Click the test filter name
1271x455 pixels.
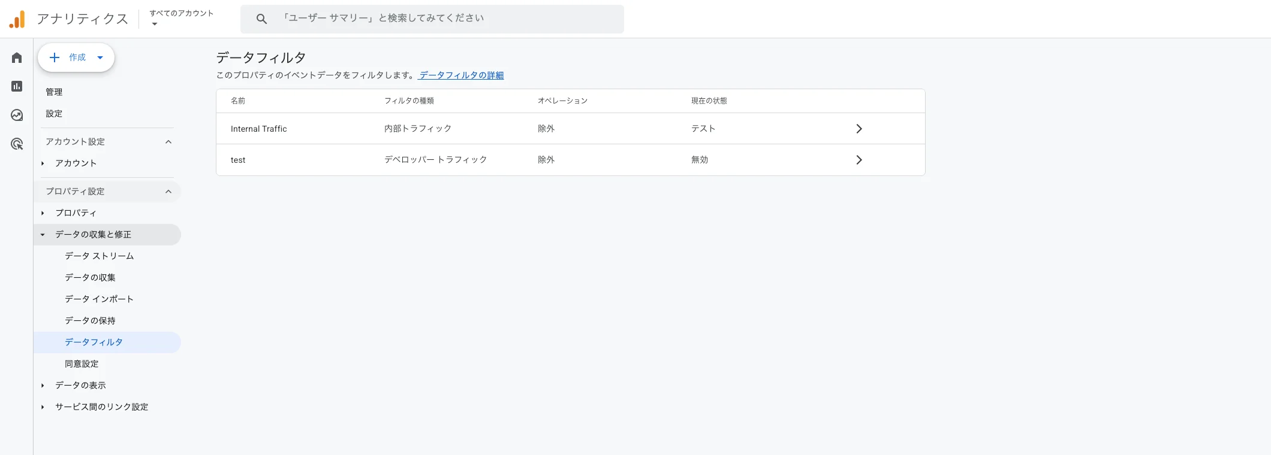click(238, 160)
